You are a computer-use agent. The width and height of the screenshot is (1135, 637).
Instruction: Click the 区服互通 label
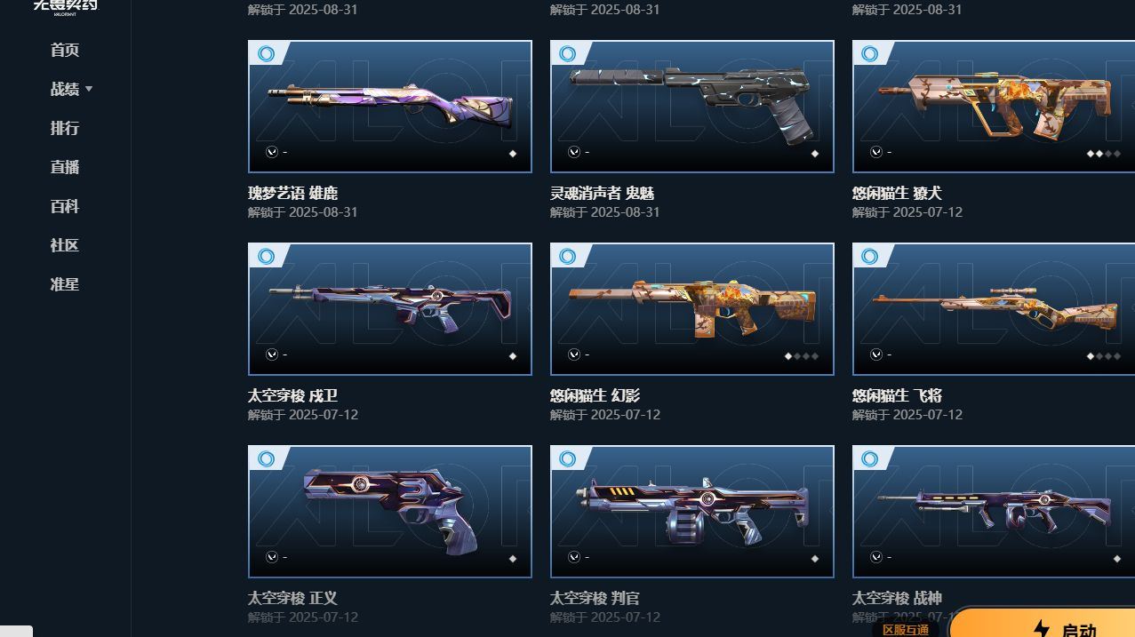906,630
